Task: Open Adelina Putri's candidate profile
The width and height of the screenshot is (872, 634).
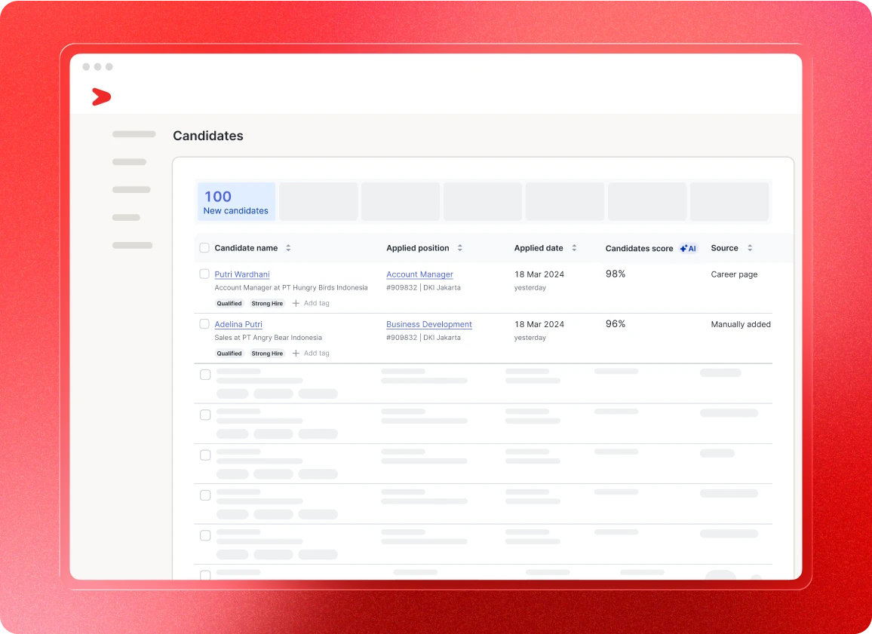Action: coord(238,324)
